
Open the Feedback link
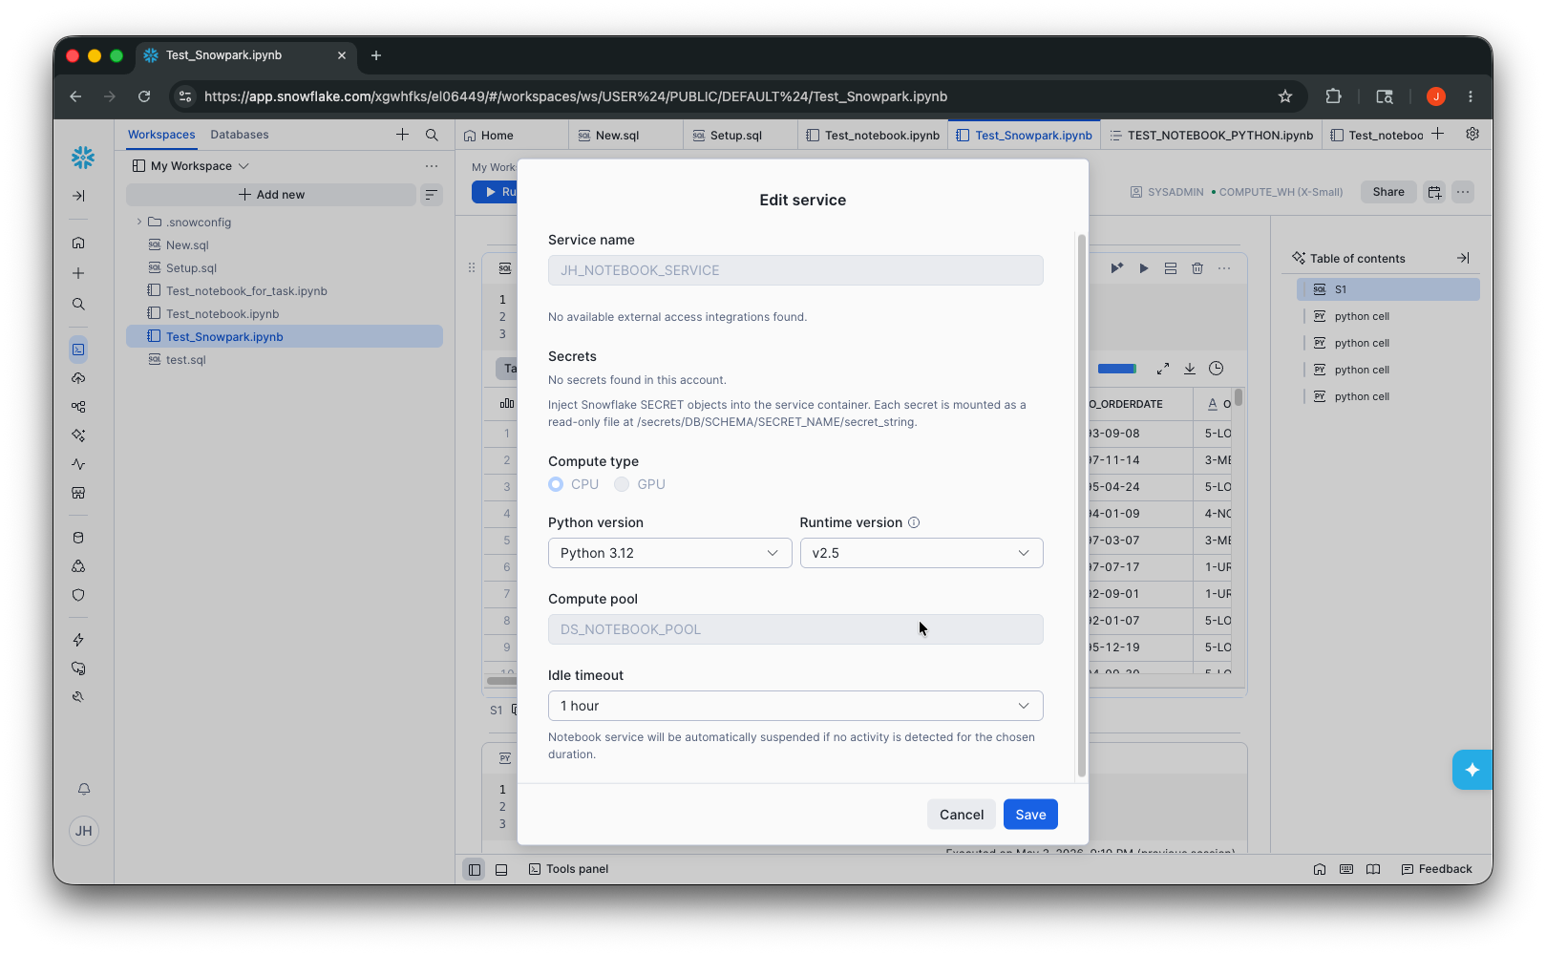pos(1436,869)
